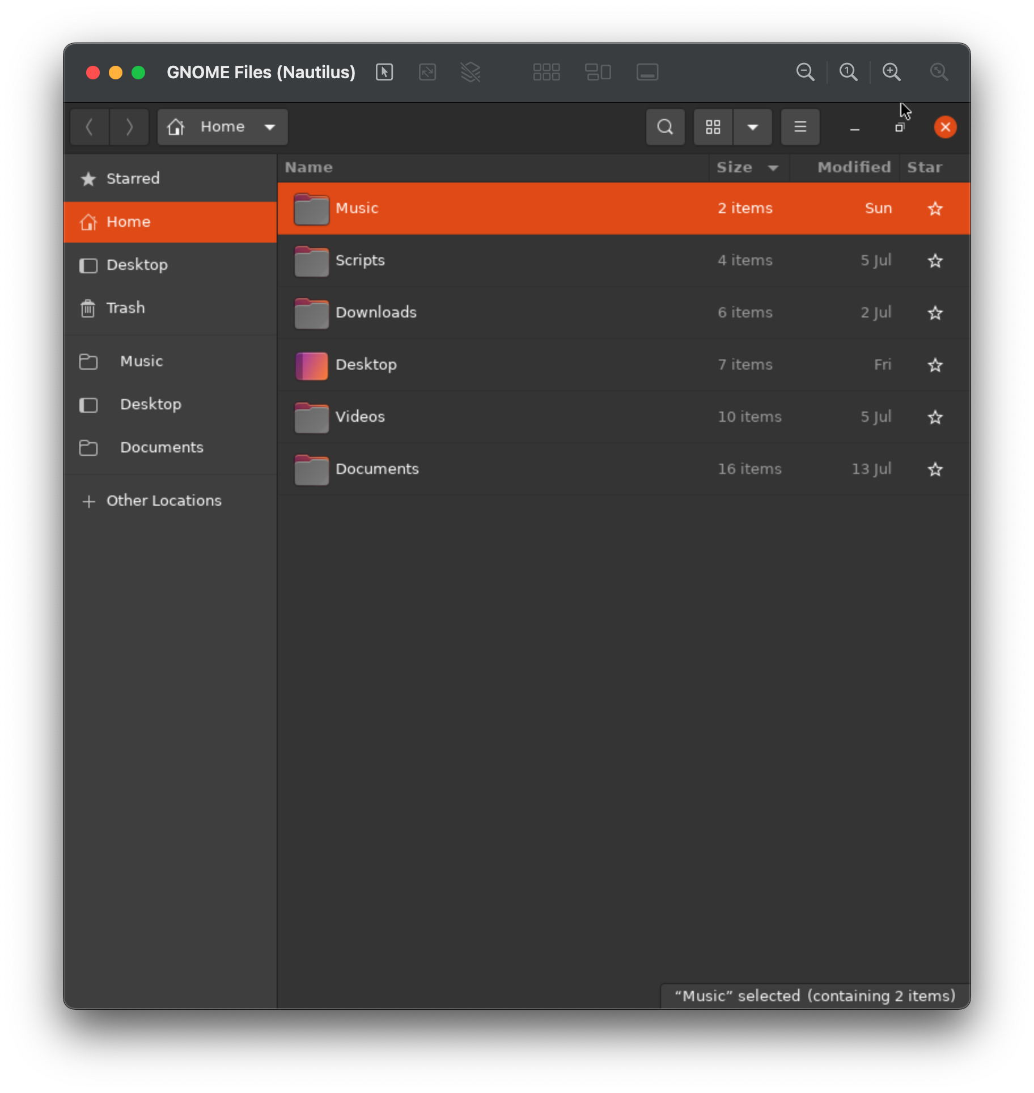The width and height of the screenshot is (1034, 1093).
Task: Switch to grid view icon
Action: point(713,126)
